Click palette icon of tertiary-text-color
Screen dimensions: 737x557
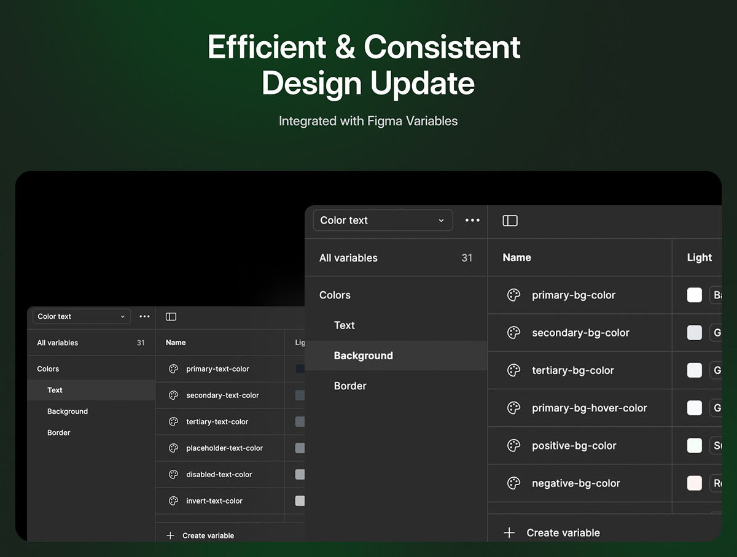173,422
